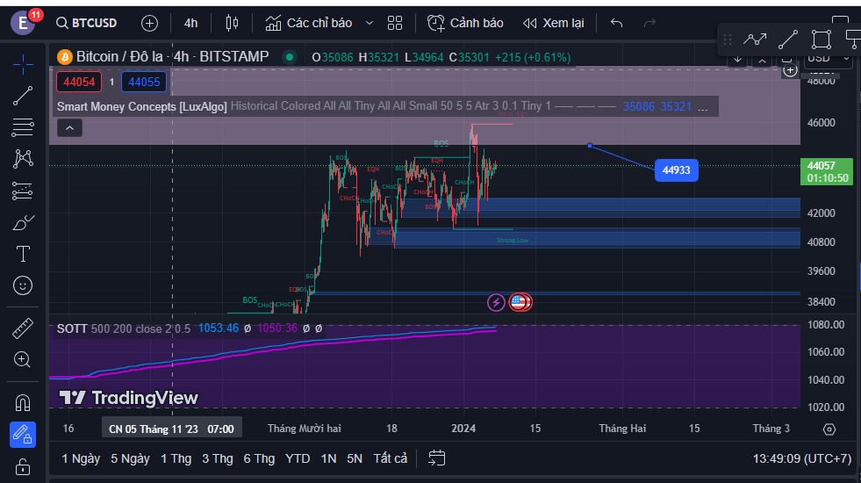Set range to YTD
This screenshot has height=483, width=861.
pyautogui.click(x=298, y=458)
